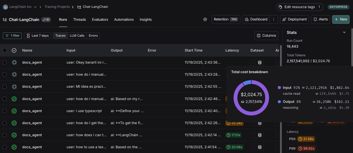Viewport: 353px width, 153px height.
Task: Open project settings gear icon
Action: pyautogui.click(x=205, y=19)
